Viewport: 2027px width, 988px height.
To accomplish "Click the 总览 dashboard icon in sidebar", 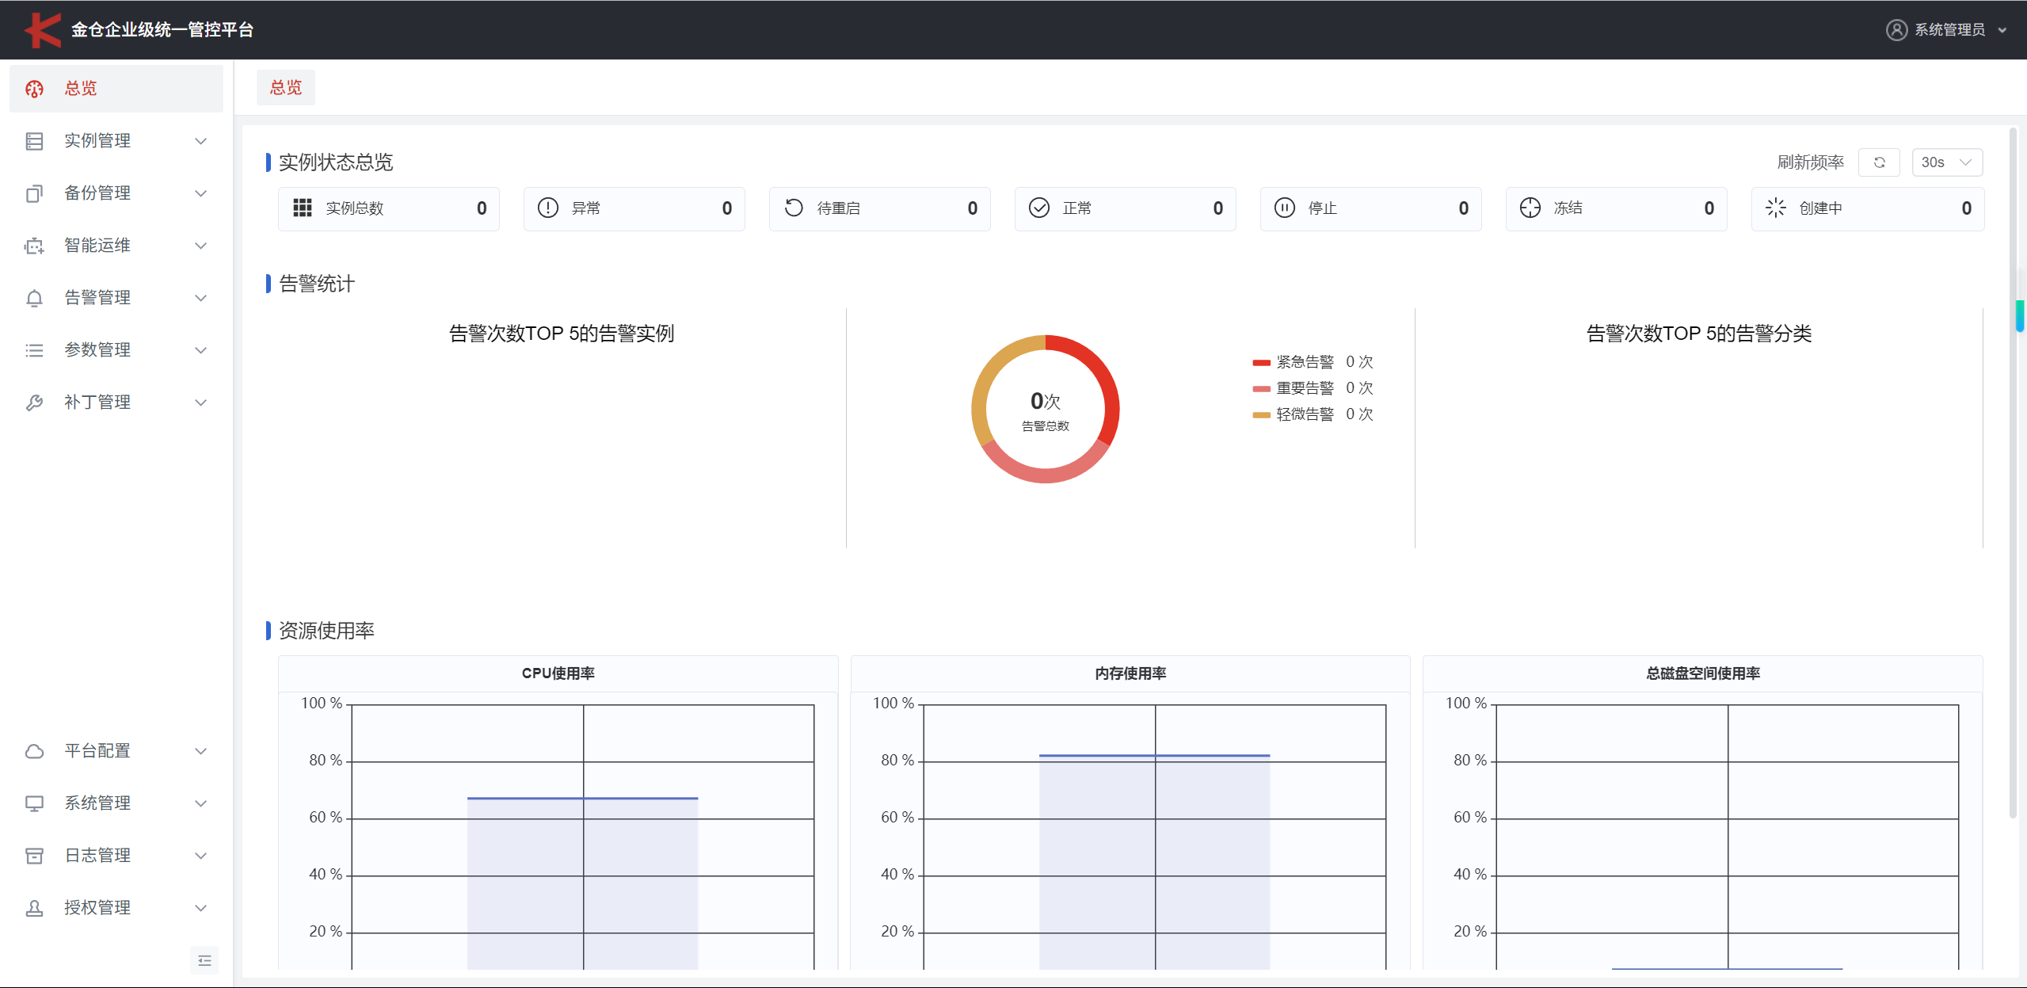I will pos(34,89).
